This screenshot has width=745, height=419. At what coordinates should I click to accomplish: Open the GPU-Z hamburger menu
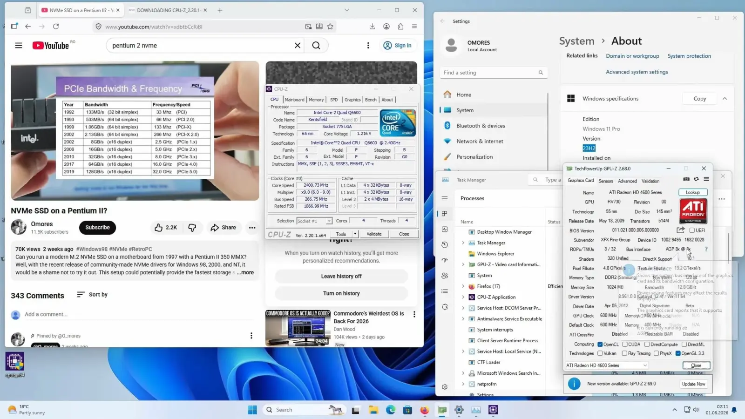(x=706, y=179)
